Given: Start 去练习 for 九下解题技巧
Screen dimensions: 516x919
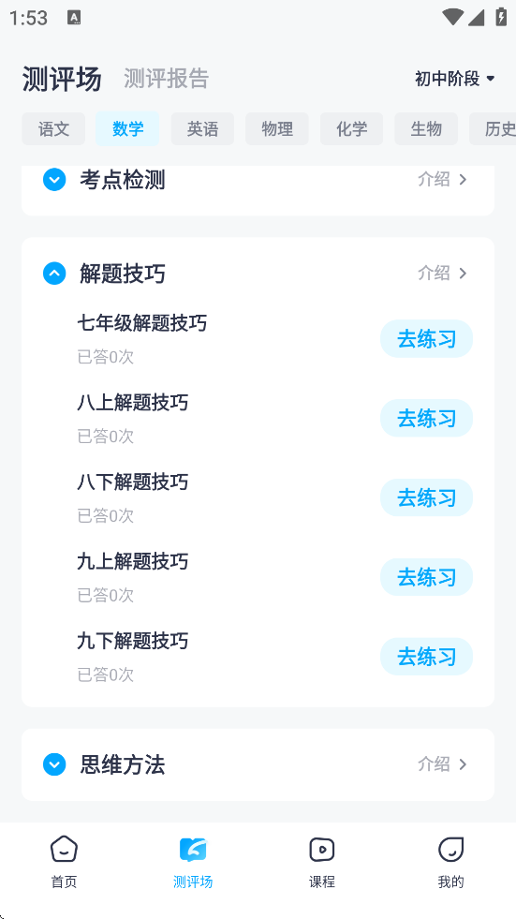Looking at the screenshot, I should coord(426,657).
